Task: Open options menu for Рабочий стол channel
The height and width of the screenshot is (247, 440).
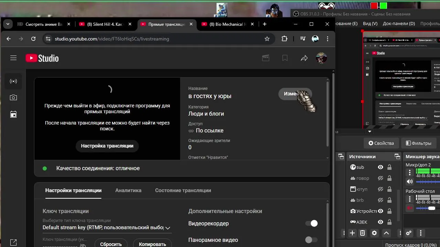Action: pos(410,199)
